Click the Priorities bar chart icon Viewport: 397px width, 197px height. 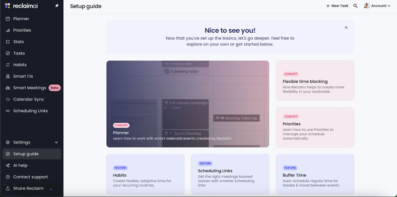coord(8,30)
